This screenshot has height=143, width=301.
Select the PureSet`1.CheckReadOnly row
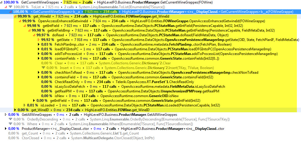(x=117, y=82)
